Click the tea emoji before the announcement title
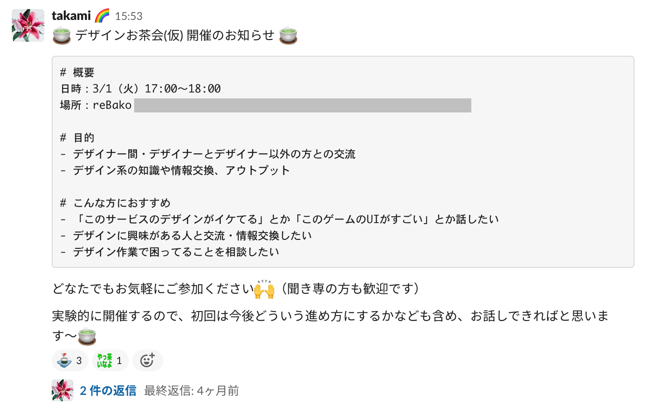 click(61, 34)
